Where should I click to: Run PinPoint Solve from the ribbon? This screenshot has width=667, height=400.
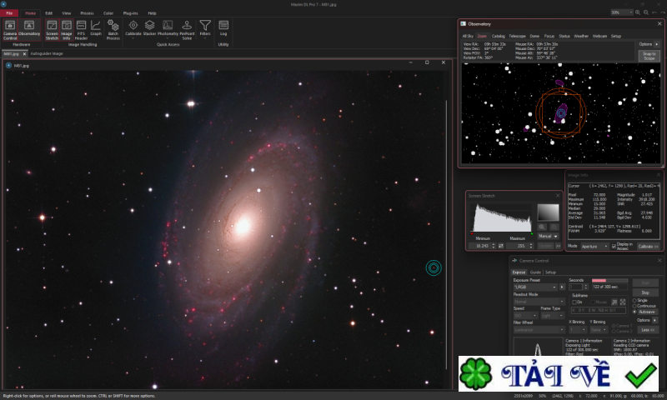tap(187, 28)
